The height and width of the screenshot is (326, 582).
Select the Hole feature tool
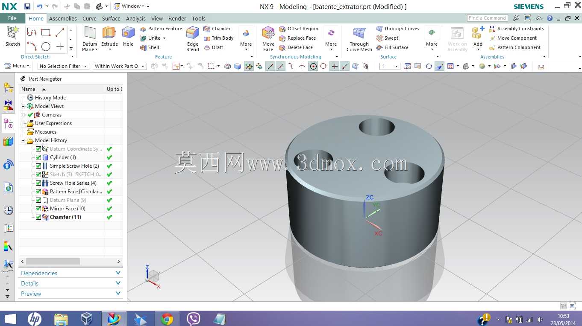(x=128, y=37)
